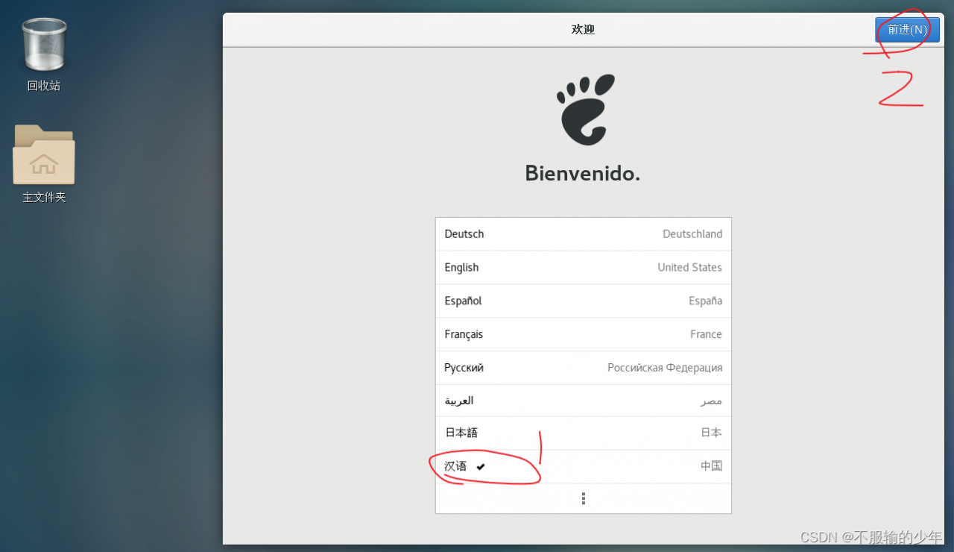
Task: Show more languages via three-dot button
Action: [584, 498]
